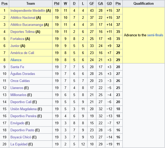The height and width of the screenshot is (148, 165).
Task: Select the Millonarios team link
Action: coord(18,95)
